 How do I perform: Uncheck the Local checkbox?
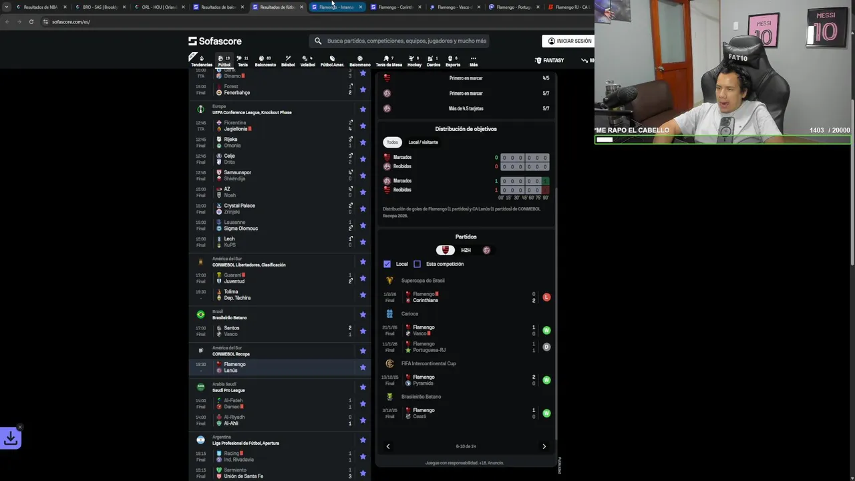pyautogui.click(x=387, y=264)
